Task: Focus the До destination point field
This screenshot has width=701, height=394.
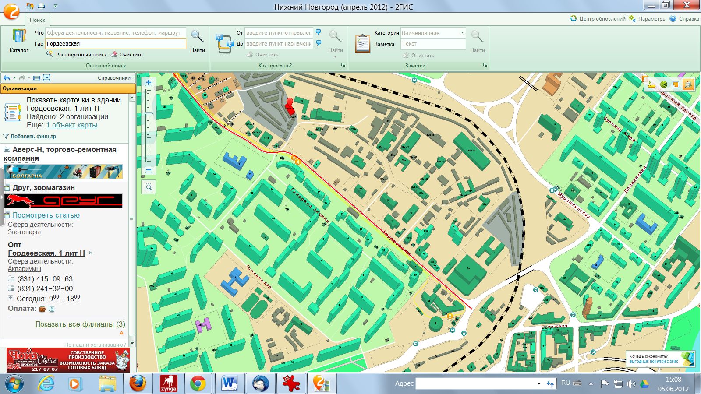Action: click(279, 44)
